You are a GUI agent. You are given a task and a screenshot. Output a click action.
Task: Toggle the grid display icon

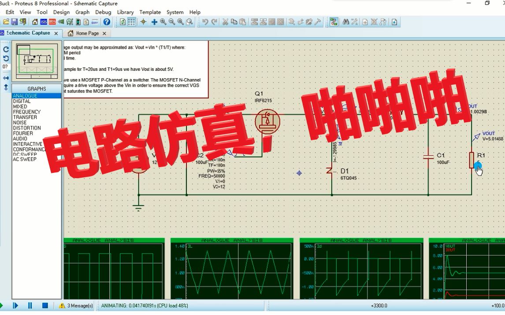pyautogui.click(x=132, y=22)
